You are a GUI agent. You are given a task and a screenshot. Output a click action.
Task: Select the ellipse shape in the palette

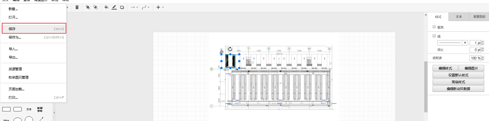coord(18,119)
